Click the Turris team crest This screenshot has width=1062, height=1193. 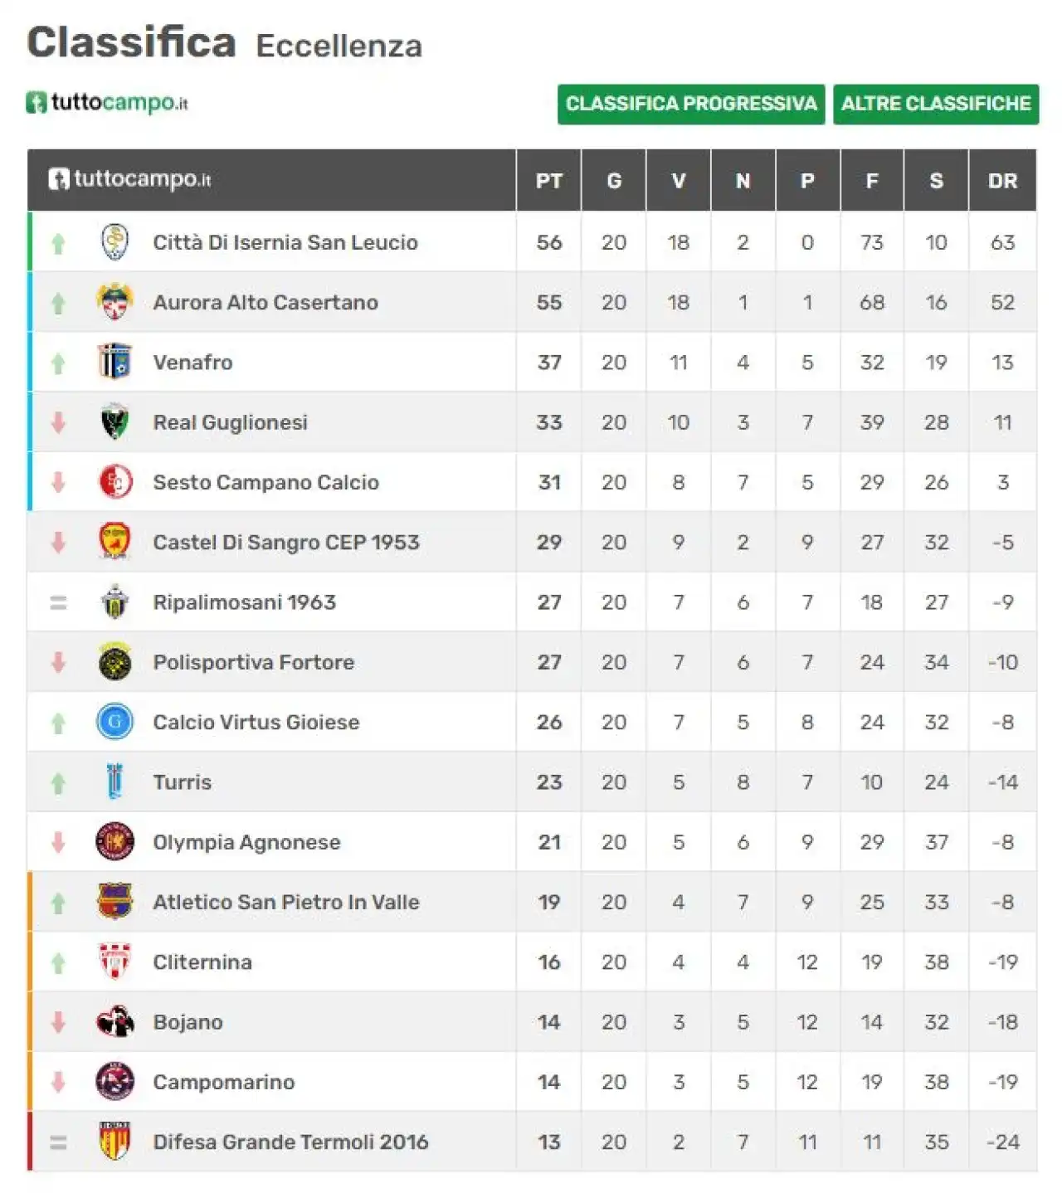[115, 782]
